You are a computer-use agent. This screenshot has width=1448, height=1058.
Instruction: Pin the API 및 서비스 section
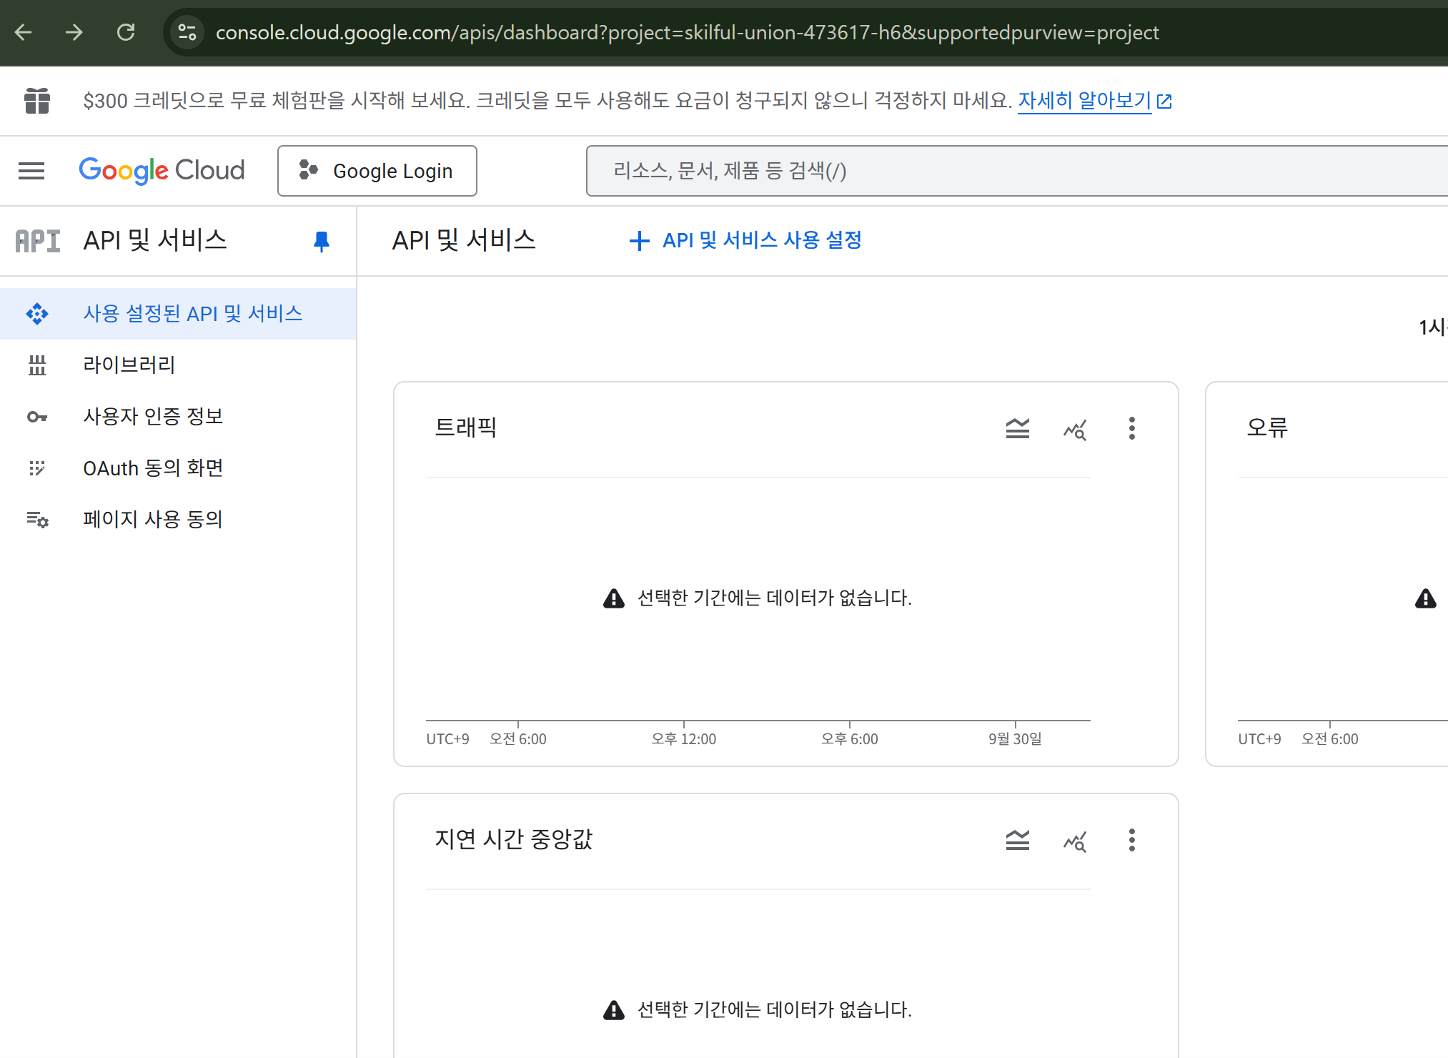click(x=321, y=241)
